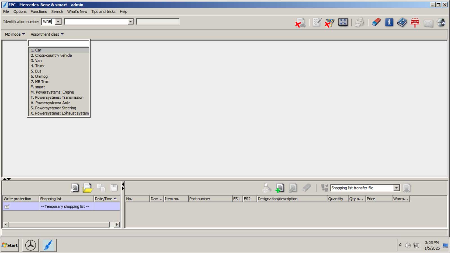
Task: Expand the MD mode dropdown
Action: tap(15, 34)
